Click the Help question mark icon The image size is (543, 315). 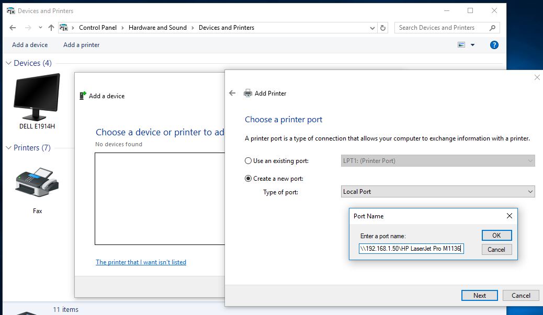[x=494, y=45]
